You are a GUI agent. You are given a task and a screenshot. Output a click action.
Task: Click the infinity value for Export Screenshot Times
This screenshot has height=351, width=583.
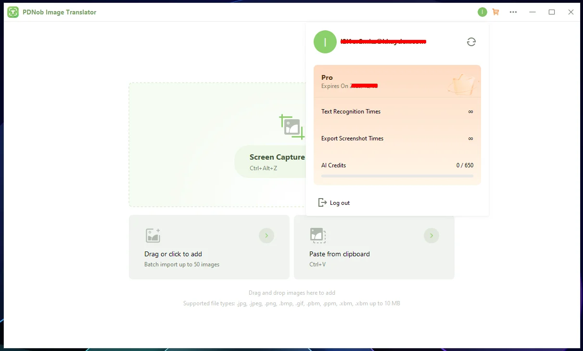pos(470,138)
